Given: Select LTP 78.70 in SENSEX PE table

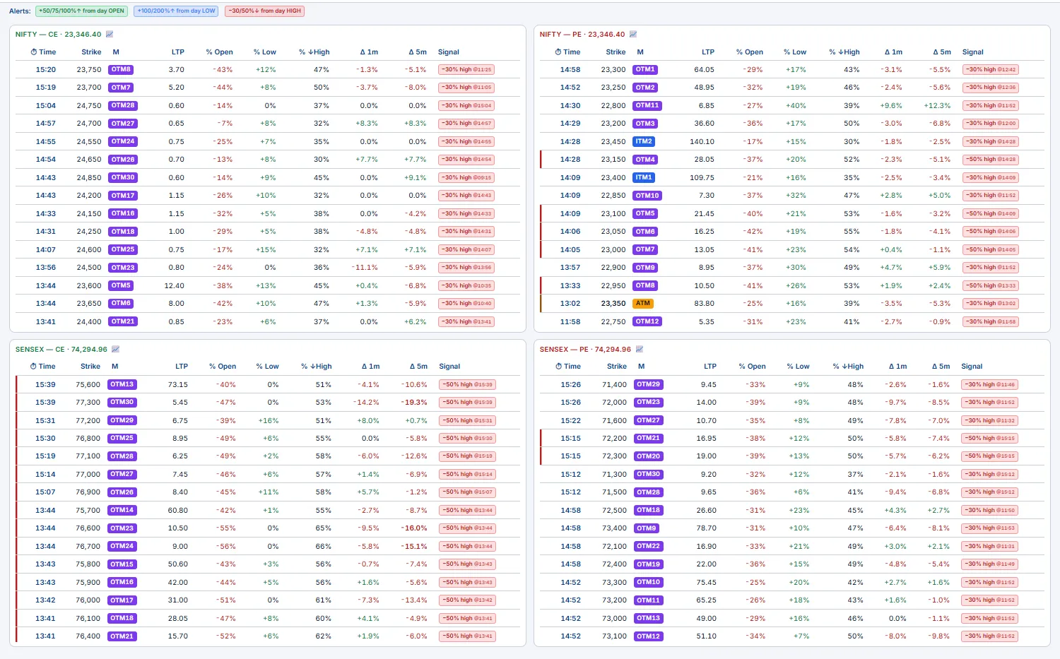Looking at the screenshot, I should [x=707, y=528].
